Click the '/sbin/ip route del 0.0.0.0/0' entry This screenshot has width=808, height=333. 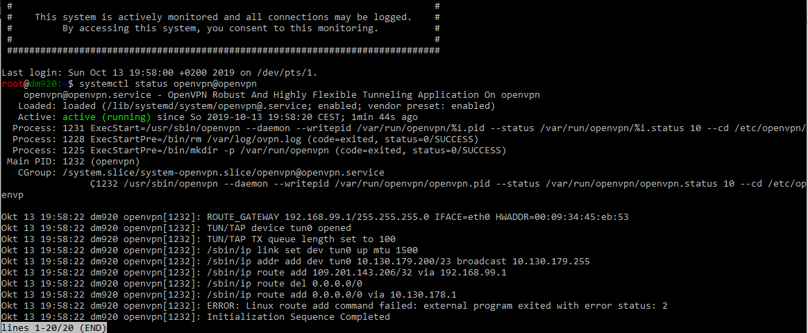pos(285,283)
